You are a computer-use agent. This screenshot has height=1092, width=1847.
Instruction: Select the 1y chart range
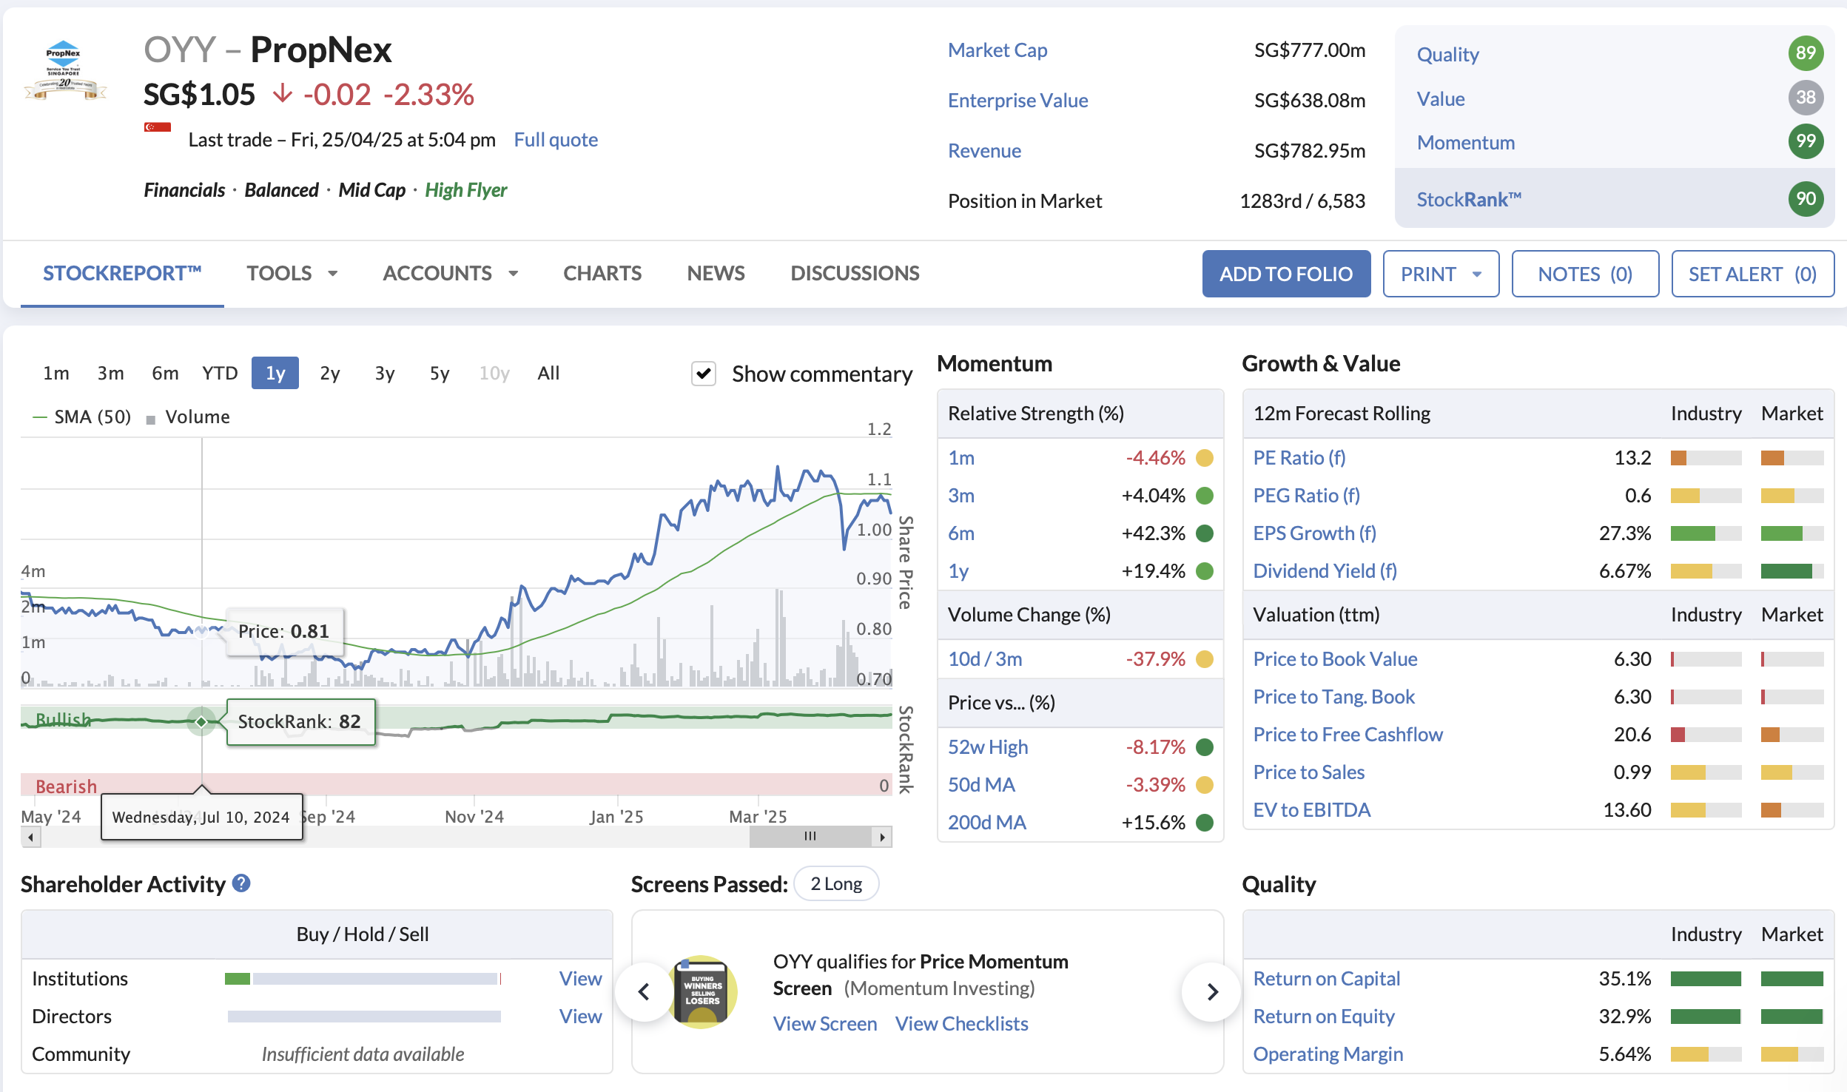[275, 373]
